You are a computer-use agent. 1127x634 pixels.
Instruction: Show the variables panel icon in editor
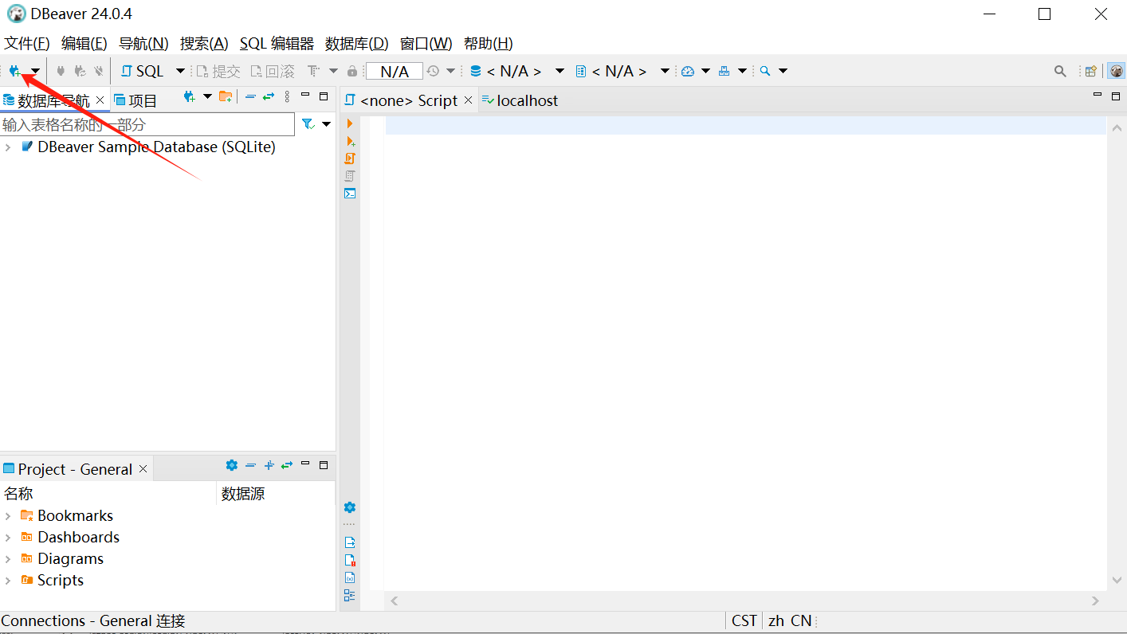(x=350, y=577)
